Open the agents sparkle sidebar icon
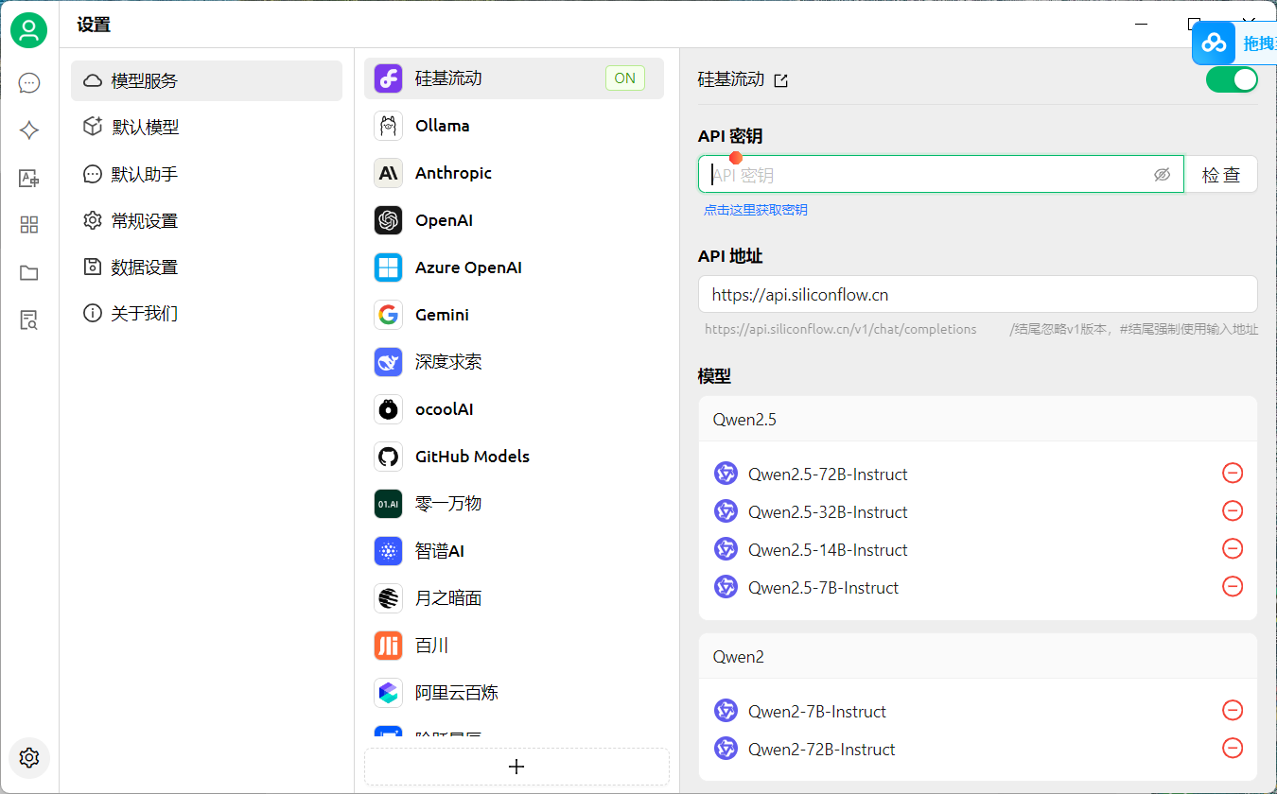 coord(29,130)
